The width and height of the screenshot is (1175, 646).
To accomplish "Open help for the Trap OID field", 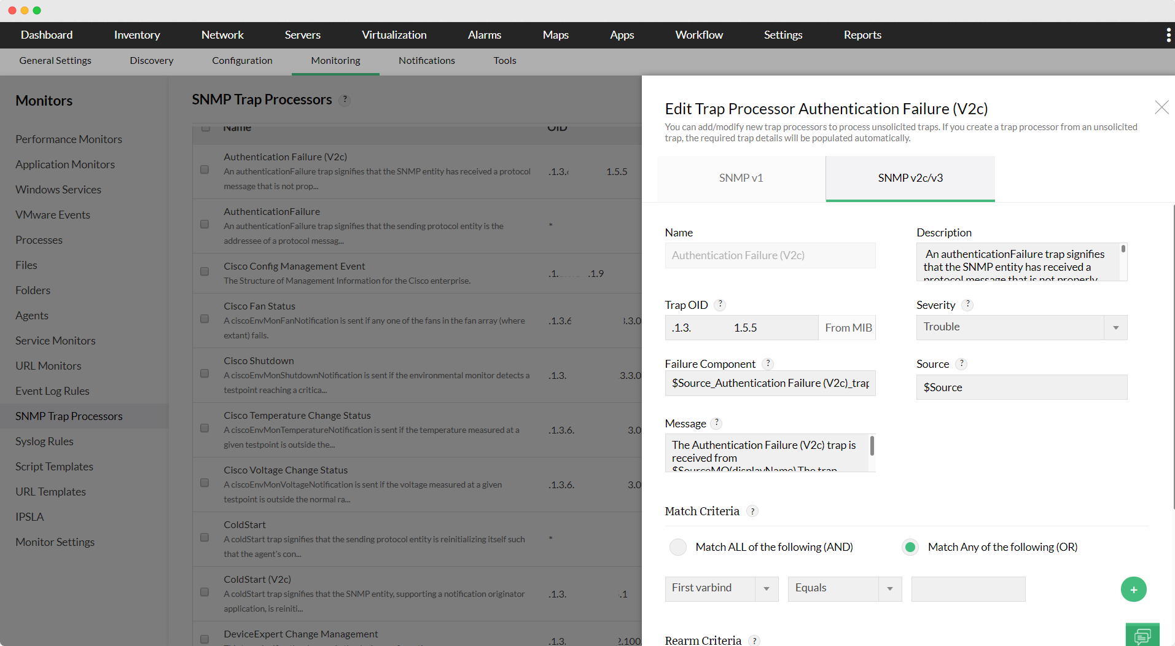I will tap(720, 305).
